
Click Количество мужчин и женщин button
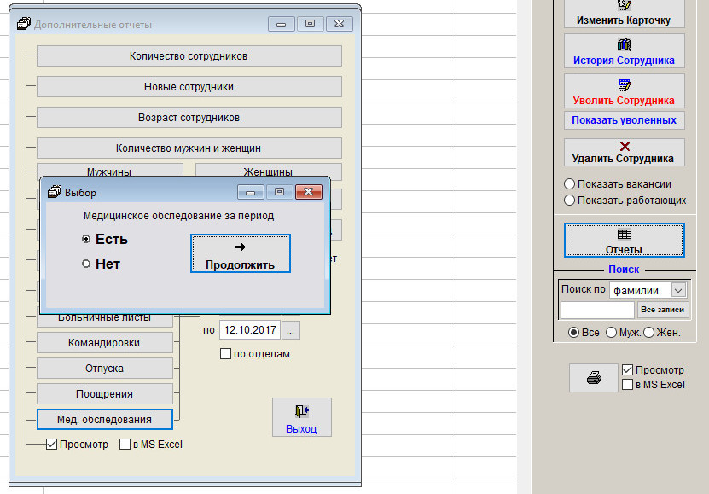point(189,148)
